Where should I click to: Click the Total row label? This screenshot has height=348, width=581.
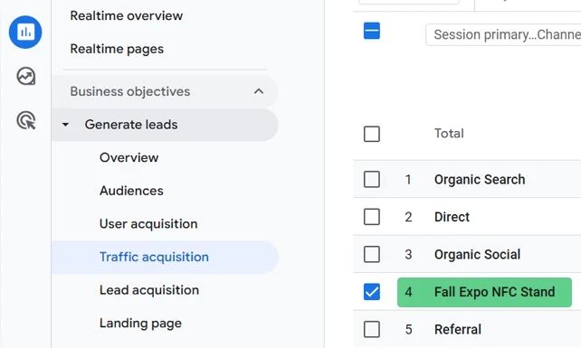click(x=449, y=133)
